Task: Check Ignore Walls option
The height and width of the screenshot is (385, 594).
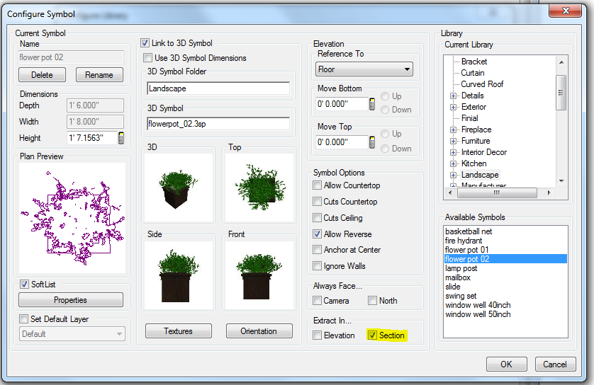Action: 317,266
